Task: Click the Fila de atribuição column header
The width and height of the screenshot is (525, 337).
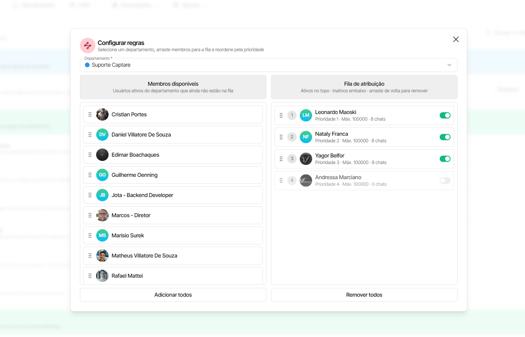Action: tap(364, 87)
